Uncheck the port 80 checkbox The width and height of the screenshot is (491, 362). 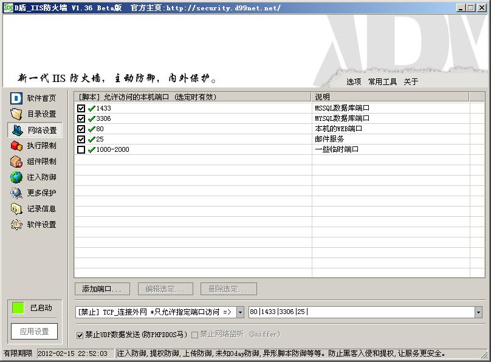tap(81, 129)
